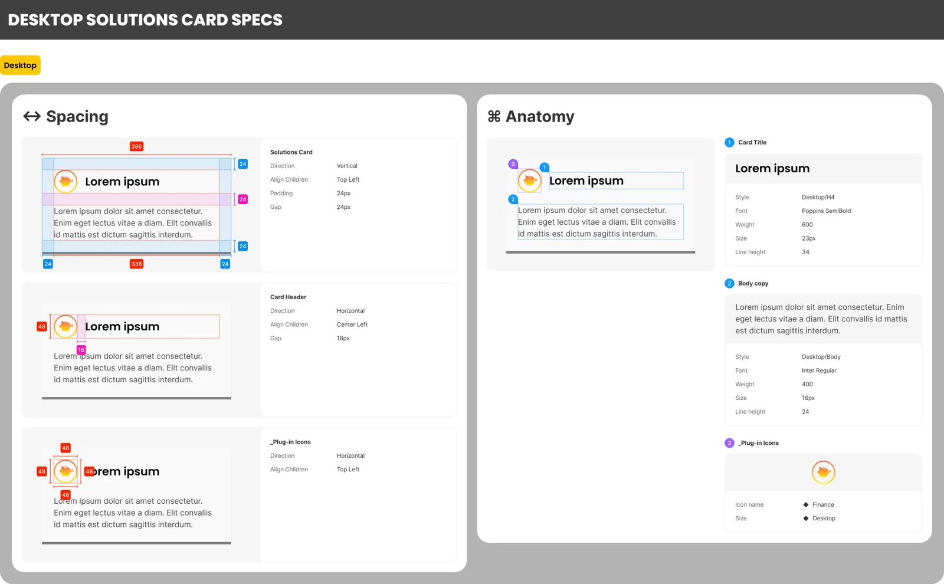Click the finance icon in Card Header spacing preview
Image resolution: width=944 pixels, height=584 pixels.
[x=65, y=326]
